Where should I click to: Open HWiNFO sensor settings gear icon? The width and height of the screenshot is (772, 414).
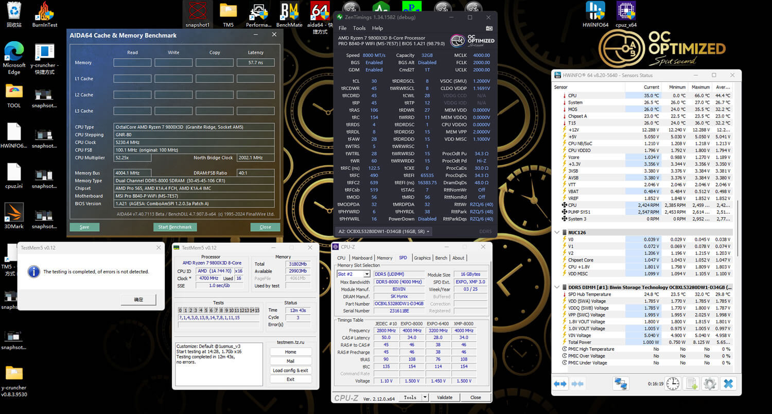pyautogui.click(x=710, y=384)
